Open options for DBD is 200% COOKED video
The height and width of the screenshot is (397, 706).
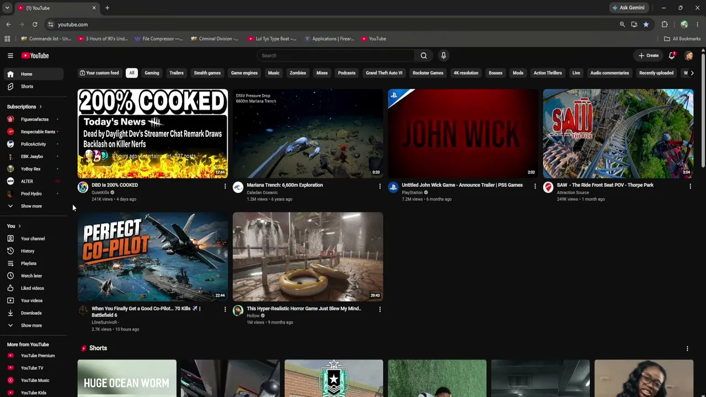click(x=225, y=186)
